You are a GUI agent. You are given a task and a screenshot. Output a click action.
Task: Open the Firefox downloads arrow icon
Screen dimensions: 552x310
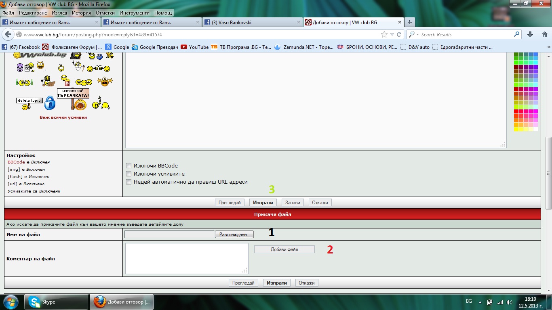(x=531, y=35)
